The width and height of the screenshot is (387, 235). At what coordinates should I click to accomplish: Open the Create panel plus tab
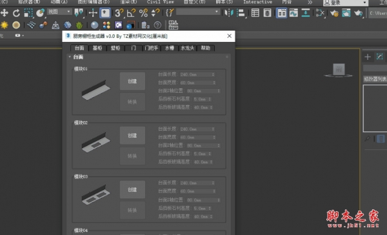tap(368, 57)
